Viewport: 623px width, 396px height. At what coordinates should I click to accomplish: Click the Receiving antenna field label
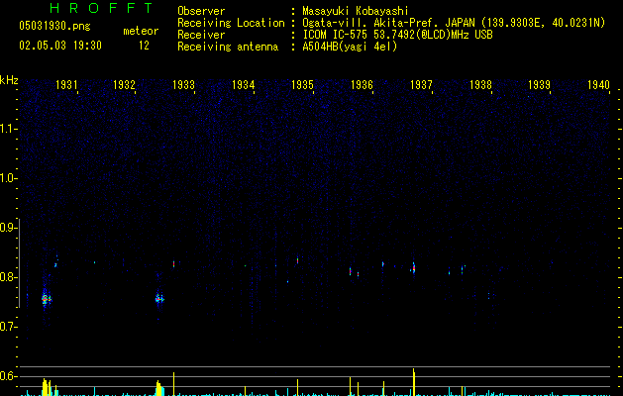coord(228,47)
